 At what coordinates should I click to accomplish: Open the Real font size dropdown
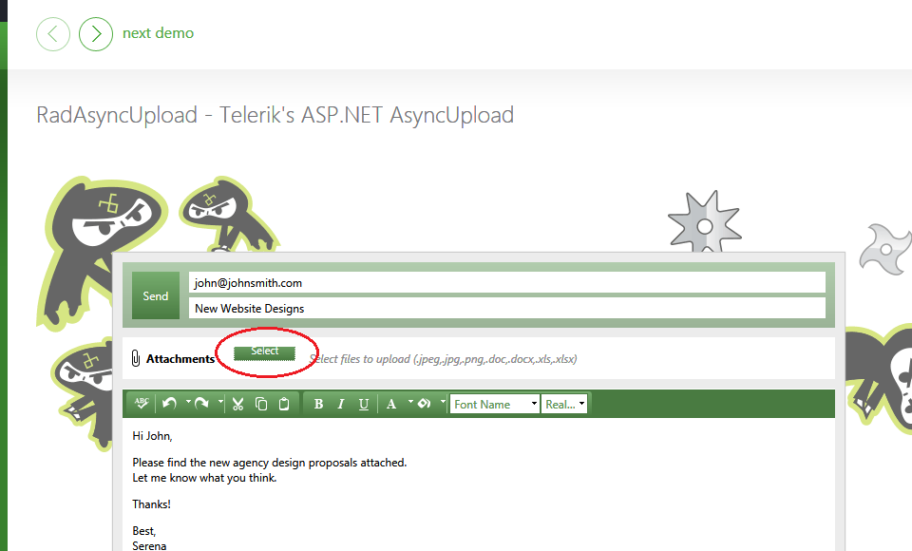[x=564, y=404]
